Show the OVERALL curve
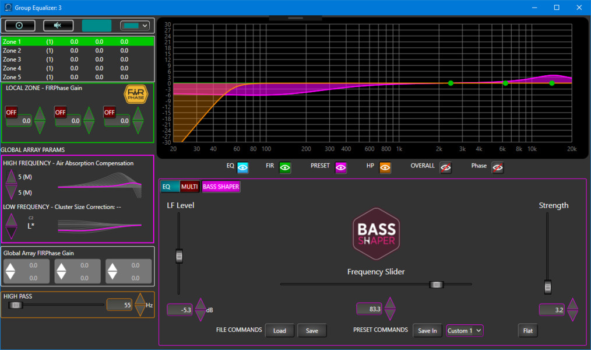 click(445, 167)
